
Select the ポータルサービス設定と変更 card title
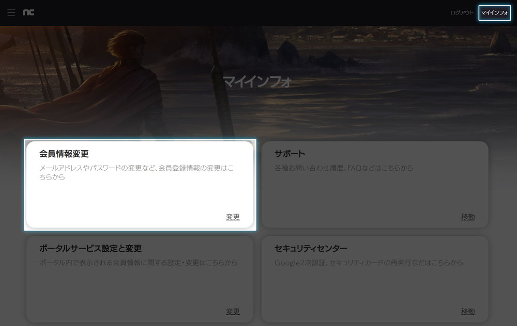coord(90,249)
